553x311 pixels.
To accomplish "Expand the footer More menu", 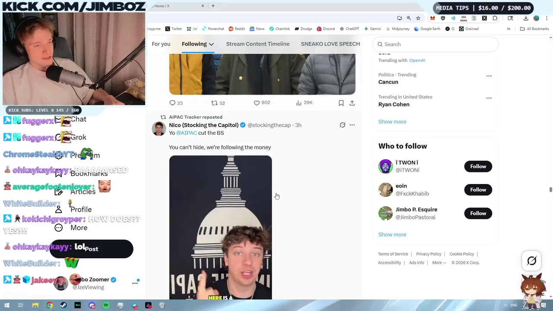I will tap(439, 263).
